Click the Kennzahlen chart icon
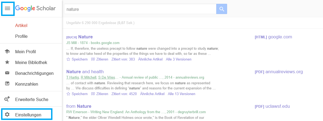Viewport: 323px width, 121px height. pos(7,84)
